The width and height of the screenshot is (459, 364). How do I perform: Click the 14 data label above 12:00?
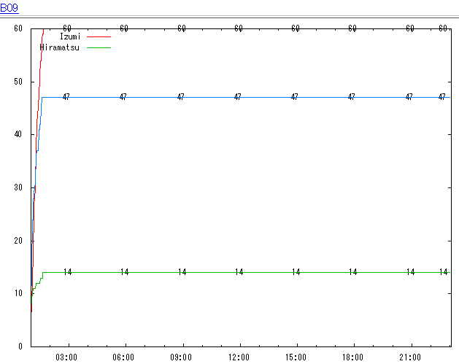[239, 272]
